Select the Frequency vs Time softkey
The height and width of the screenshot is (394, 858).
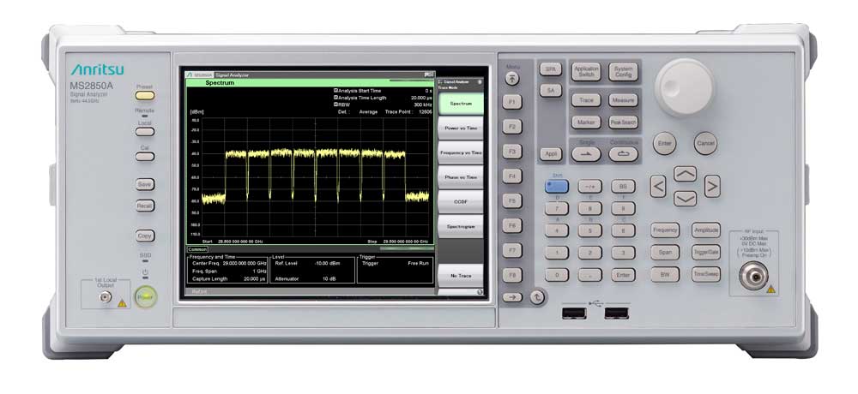[x=461, y=153]
